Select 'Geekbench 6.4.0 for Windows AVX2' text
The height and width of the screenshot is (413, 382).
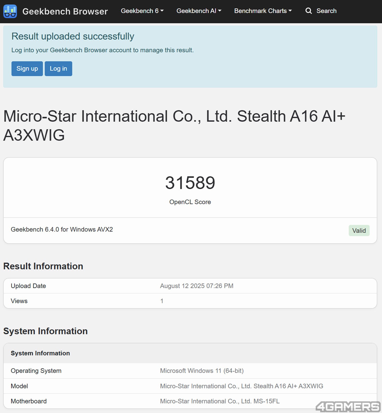[x=62, y=230]
